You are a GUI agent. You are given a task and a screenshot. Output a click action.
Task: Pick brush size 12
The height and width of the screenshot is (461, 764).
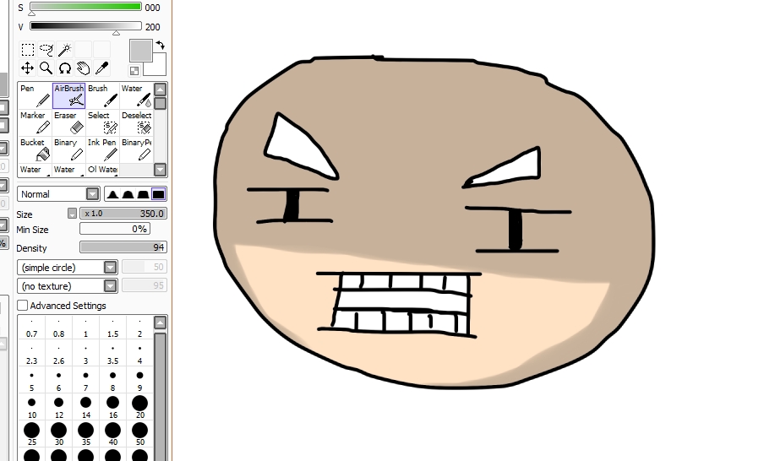(58, 409)
